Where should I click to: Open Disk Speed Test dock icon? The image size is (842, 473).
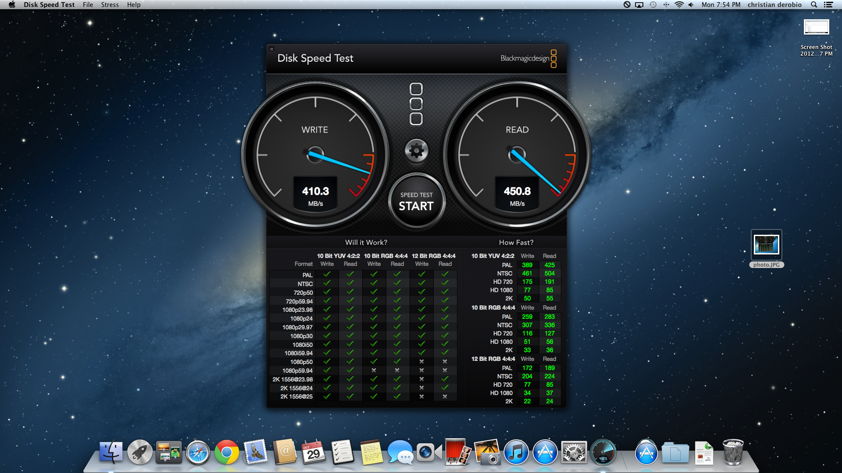tap(603, 452)
